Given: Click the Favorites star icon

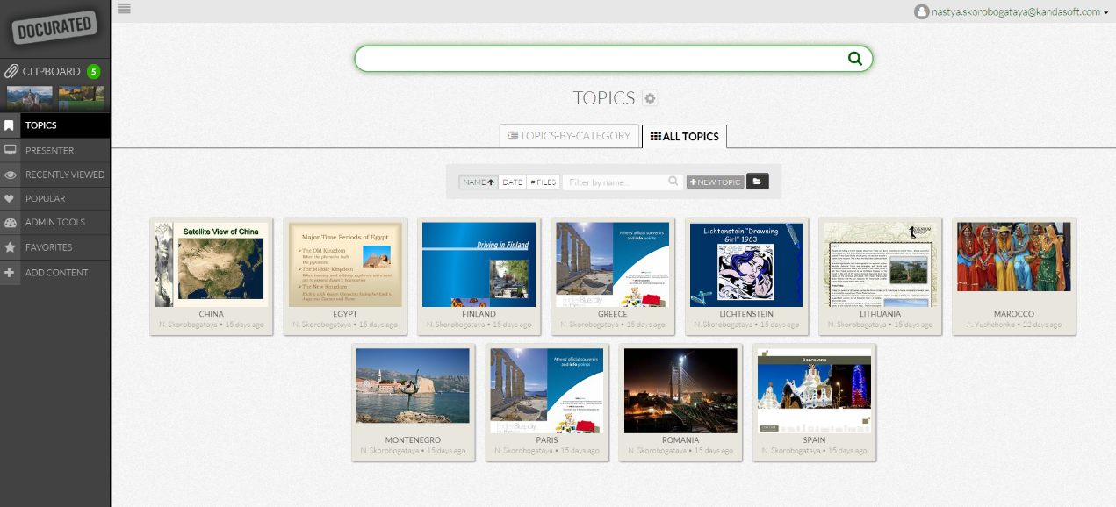Looking at the screenshot, I should (11, 247).
